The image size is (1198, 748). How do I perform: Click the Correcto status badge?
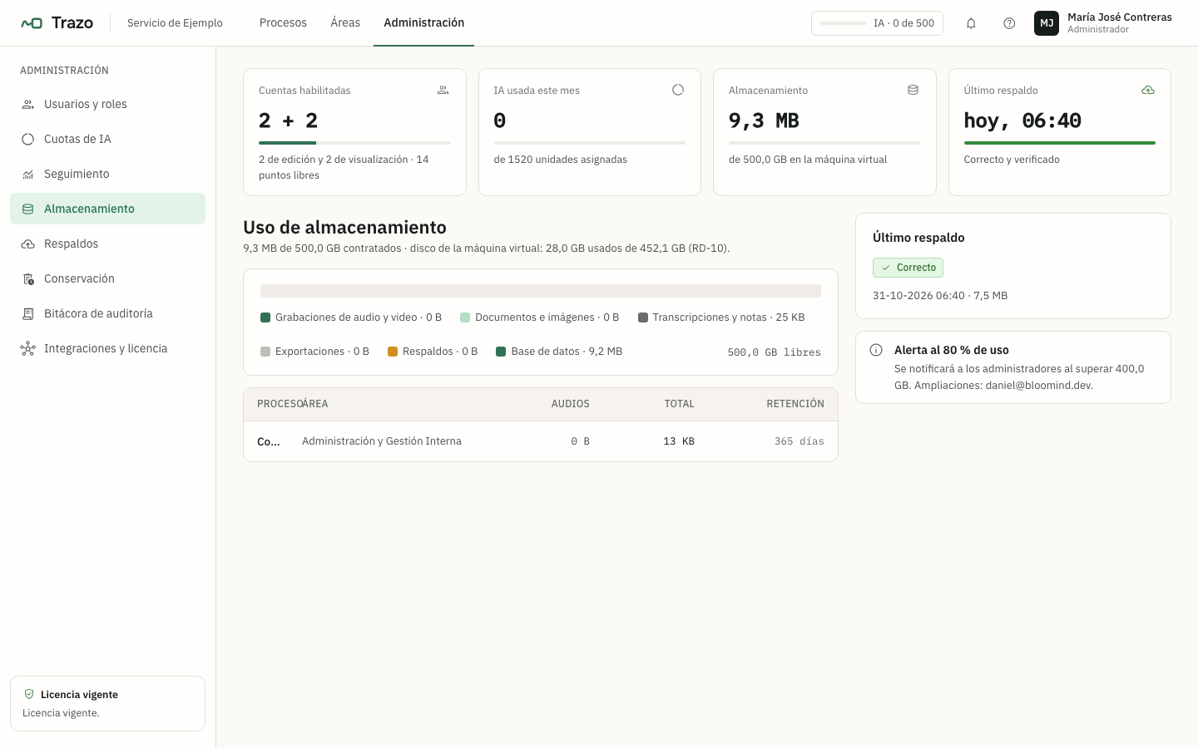point(908,268)
